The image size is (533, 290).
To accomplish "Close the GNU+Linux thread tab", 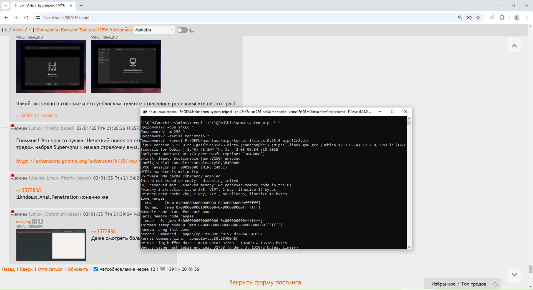I will 71,6.
